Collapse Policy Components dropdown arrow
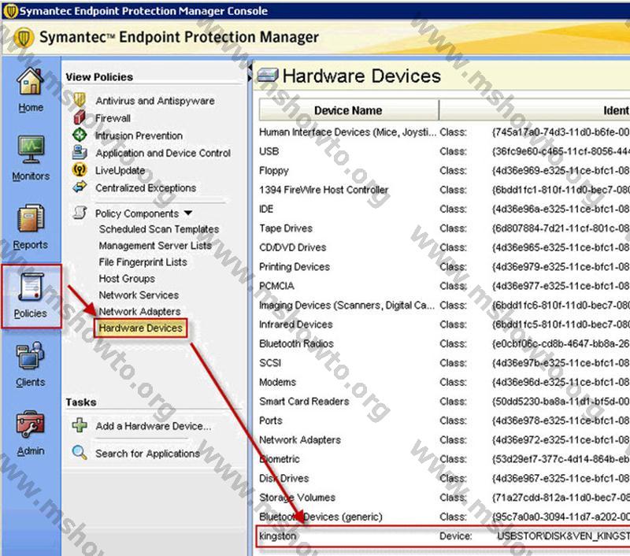The image size is (630, 556). (188, 213)
